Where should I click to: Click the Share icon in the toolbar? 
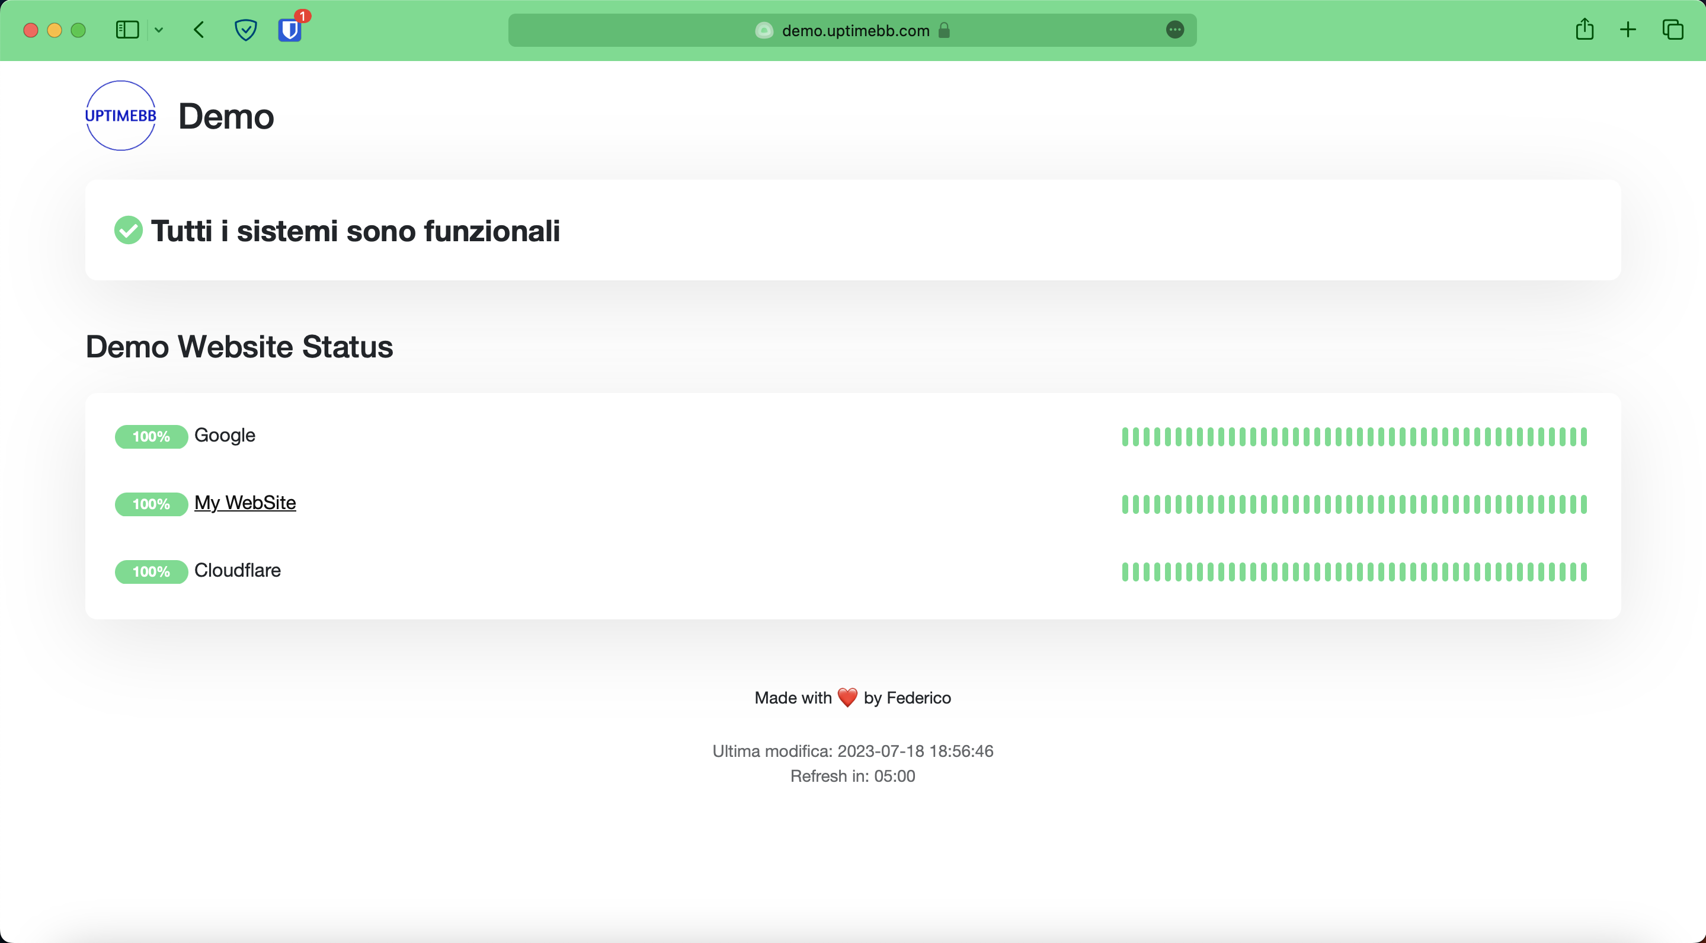coord(1584,30)
